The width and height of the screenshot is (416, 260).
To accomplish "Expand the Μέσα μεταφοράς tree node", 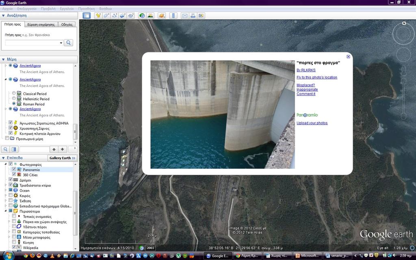I will click(x=9, y=237).
